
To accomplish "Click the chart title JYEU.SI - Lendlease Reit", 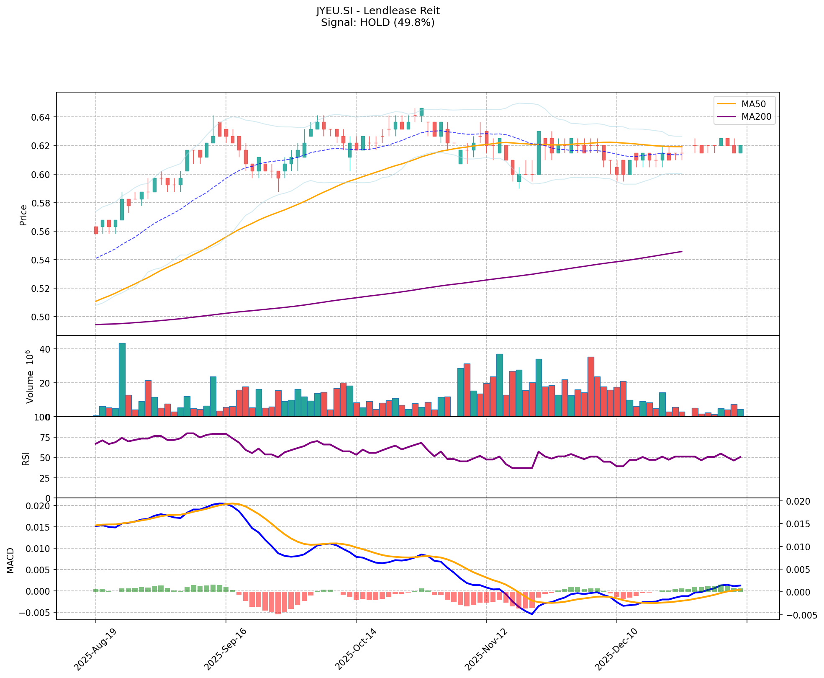I will (377, 10).
